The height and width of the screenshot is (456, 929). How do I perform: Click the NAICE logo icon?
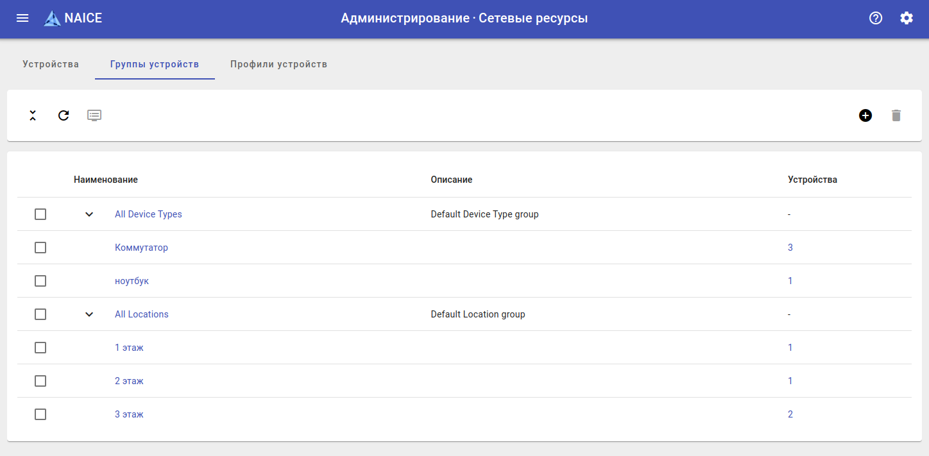click(52, 19)
